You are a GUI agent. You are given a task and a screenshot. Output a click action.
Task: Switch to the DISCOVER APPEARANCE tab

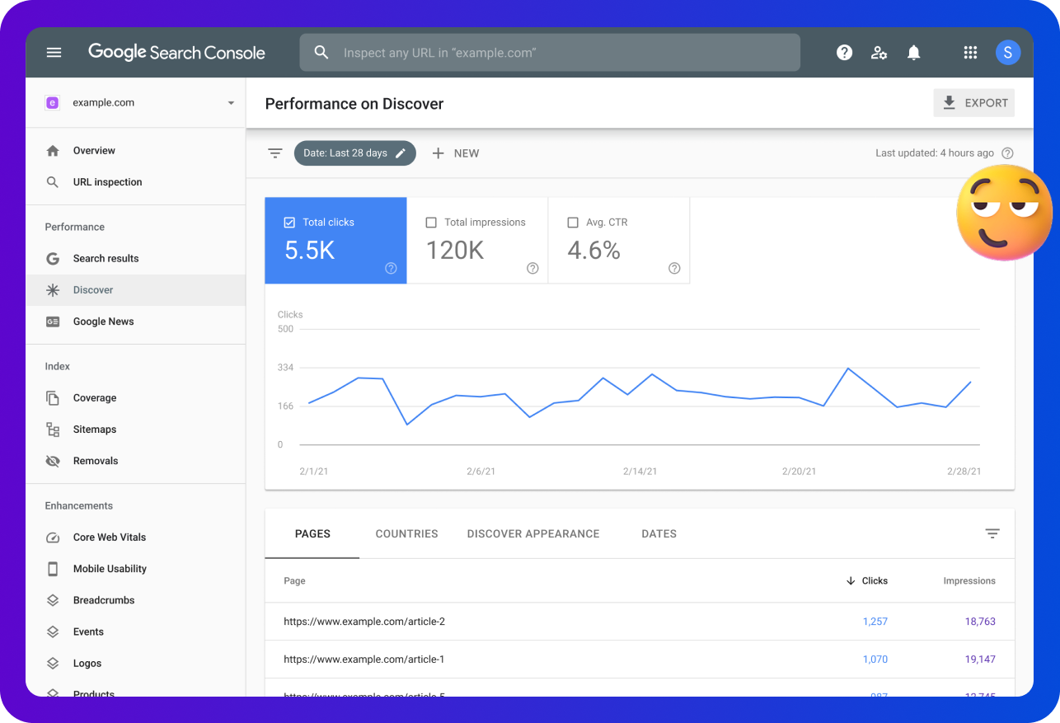coord(533,534)
